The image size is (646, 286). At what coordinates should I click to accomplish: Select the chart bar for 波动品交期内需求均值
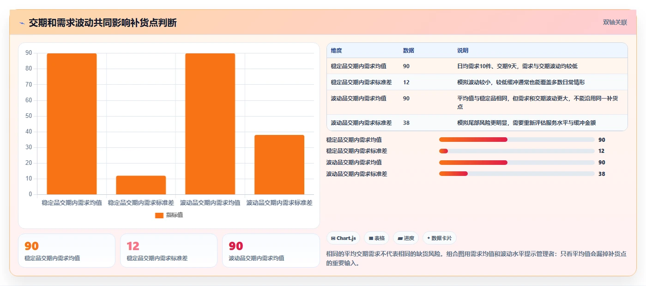click(210, 124)
